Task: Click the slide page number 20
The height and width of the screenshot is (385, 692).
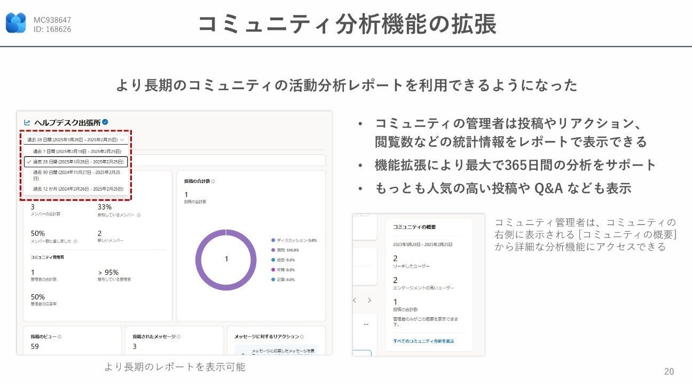Action: (669, 372)
